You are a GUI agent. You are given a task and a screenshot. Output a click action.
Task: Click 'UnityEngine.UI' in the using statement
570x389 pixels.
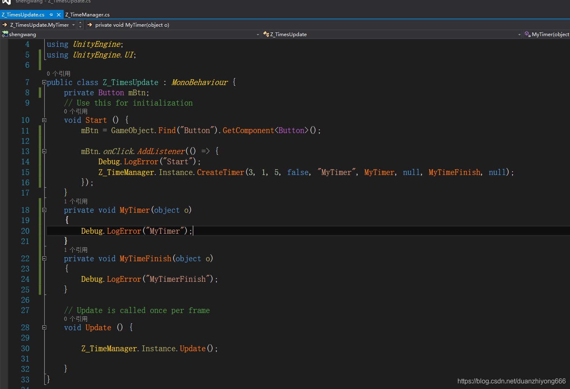pyautogui.click(x=103, y=55)
